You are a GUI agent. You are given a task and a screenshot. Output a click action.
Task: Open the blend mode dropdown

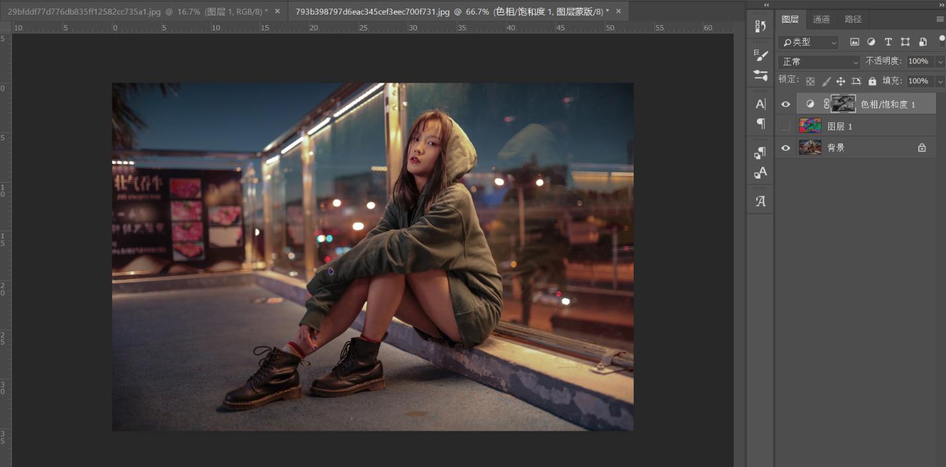(818, 61)
